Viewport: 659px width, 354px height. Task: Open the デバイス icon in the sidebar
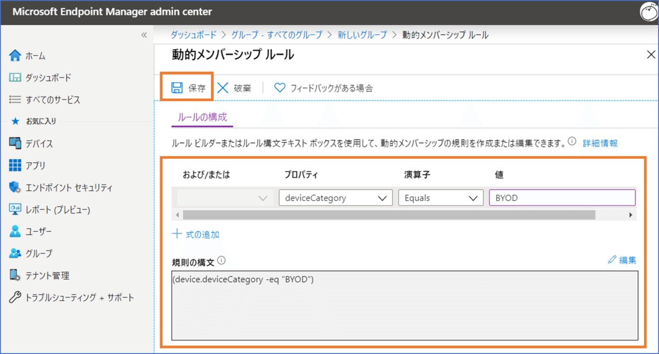pos(15,144)
